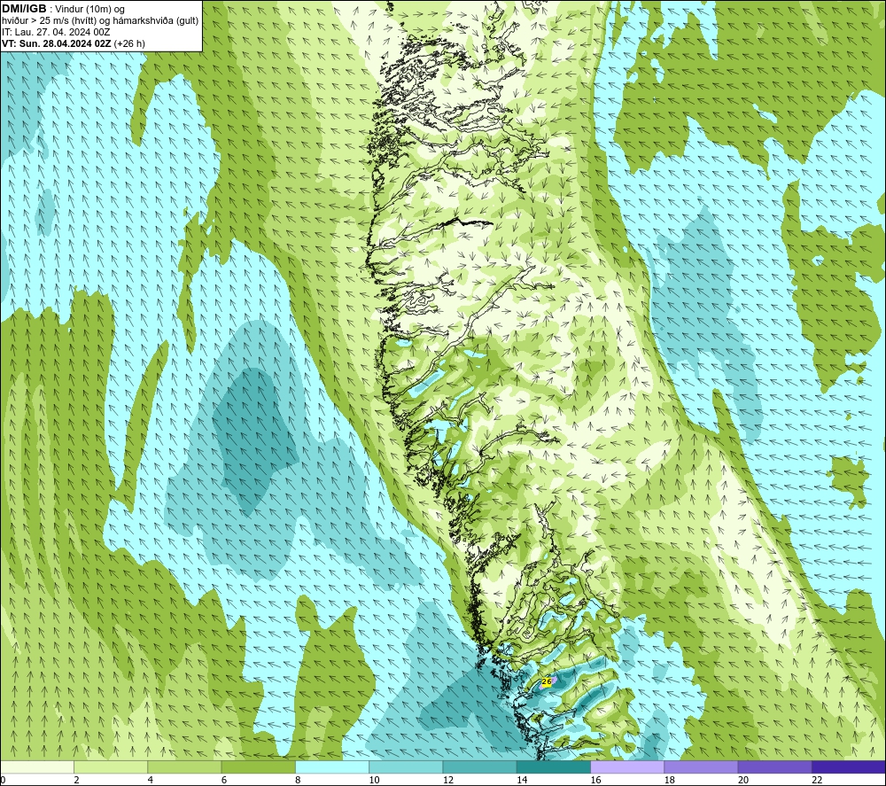Select the legend swatch between 0 and 2
Viewport: 886px width, 786px height.
(37, 767)
